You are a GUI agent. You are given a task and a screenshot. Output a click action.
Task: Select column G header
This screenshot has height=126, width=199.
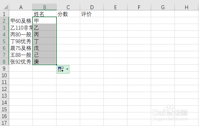click(x=163, y=7)
